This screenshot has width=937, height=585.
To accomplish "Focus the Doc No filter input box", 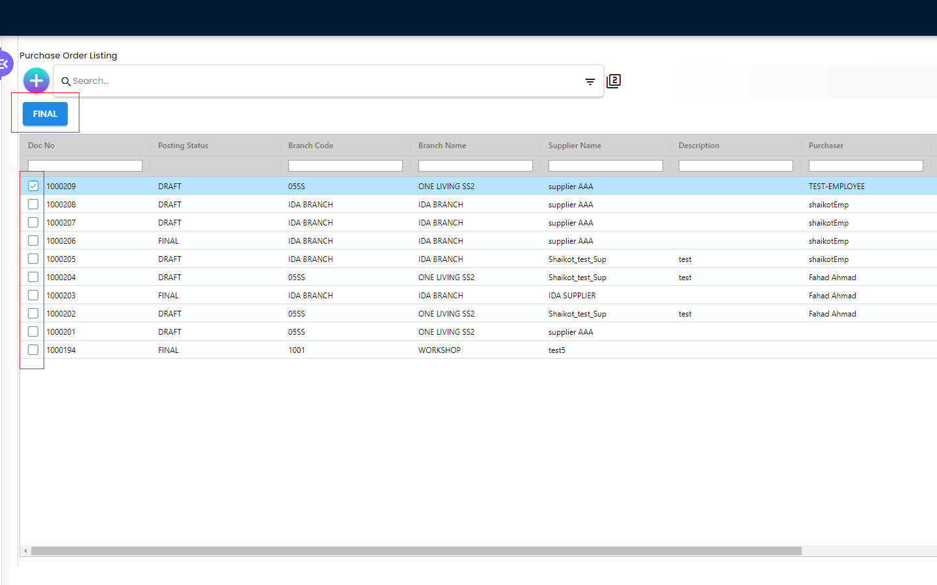I will [x=85, y=166].
